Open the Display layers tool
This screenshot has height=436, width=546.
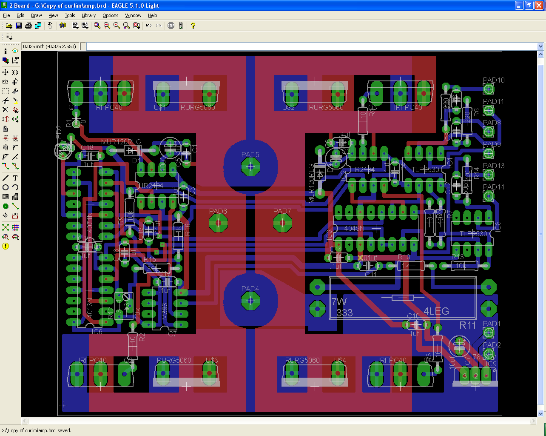coord(6,60)
